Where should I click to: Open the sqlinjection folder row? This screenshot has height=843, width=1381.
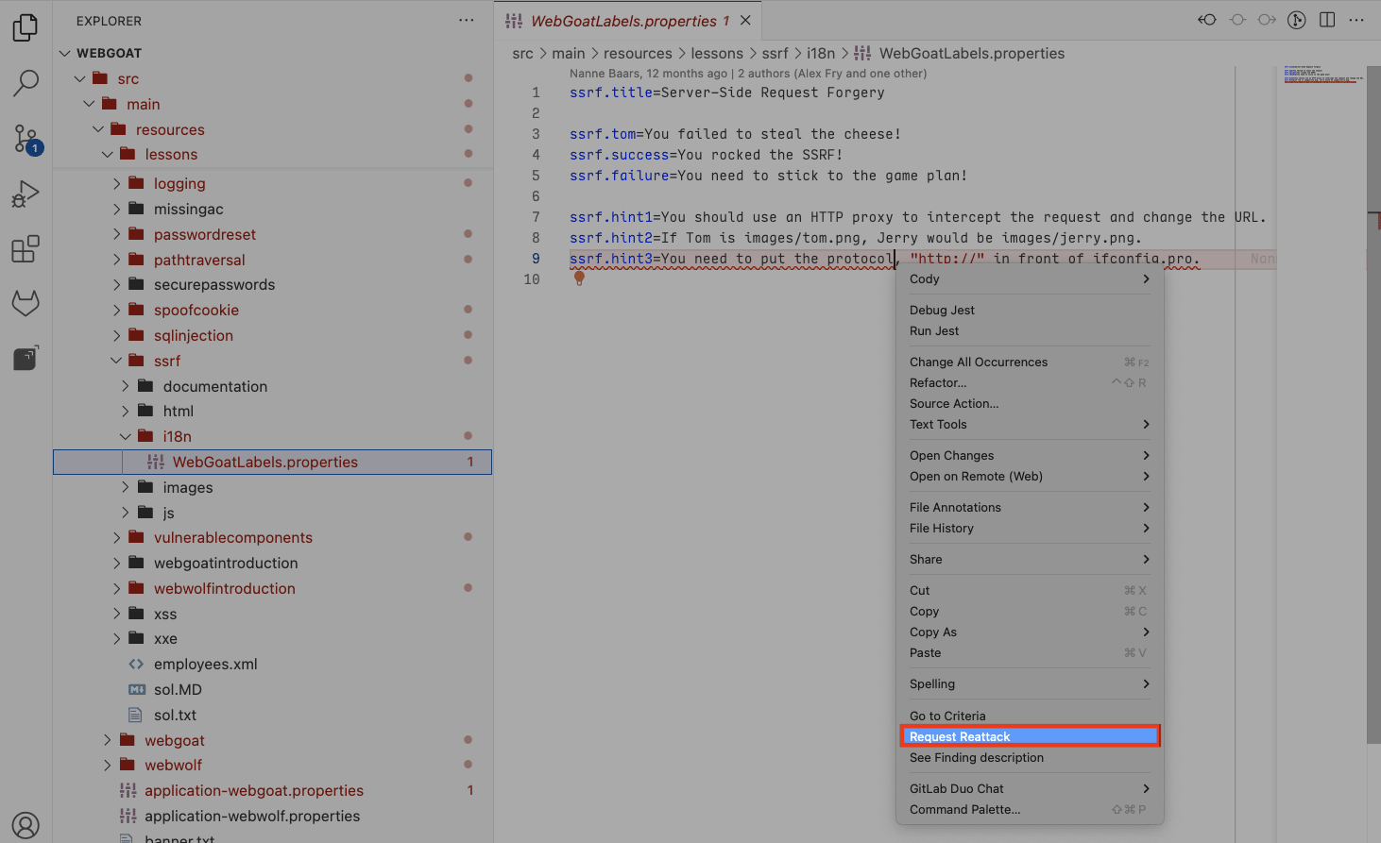272,335
